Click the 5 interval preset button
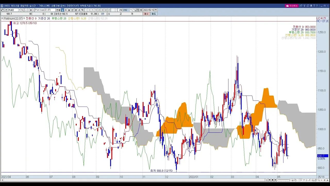This screenshot has width=330, height=186. pos(93,10)
